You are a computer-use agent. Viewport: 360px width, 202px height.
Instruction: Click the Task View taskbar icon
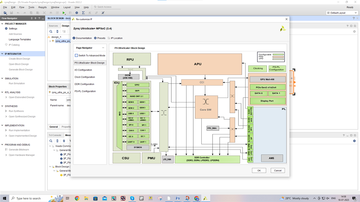pyautogui.click(x=67, y=198)
